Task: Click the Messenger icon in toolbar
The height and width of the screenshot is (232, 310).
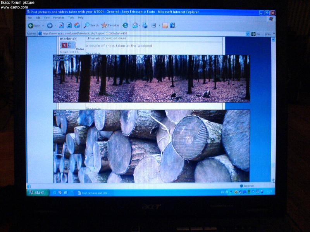Action: 172,25
